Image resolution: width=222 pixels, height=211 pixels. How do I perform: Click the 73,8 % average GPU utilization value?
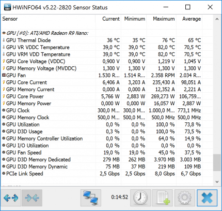[x=193, y=124]
